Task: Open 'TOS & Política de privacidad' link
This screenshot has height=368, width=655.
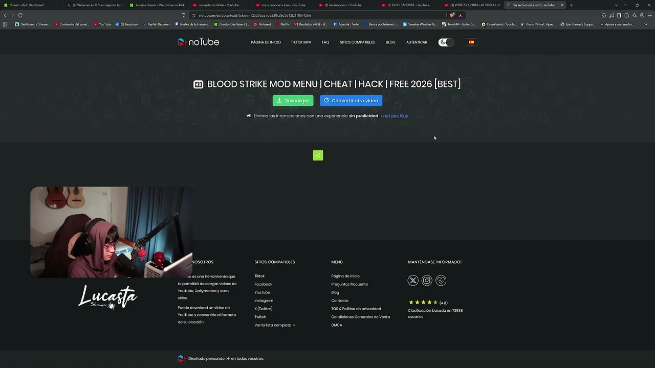Action: point(356,309)
